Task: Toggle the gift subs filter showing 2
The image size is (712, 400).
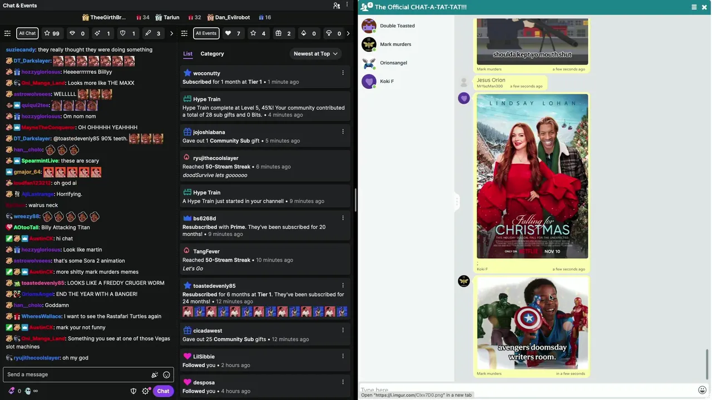Action: pos(283,33)
